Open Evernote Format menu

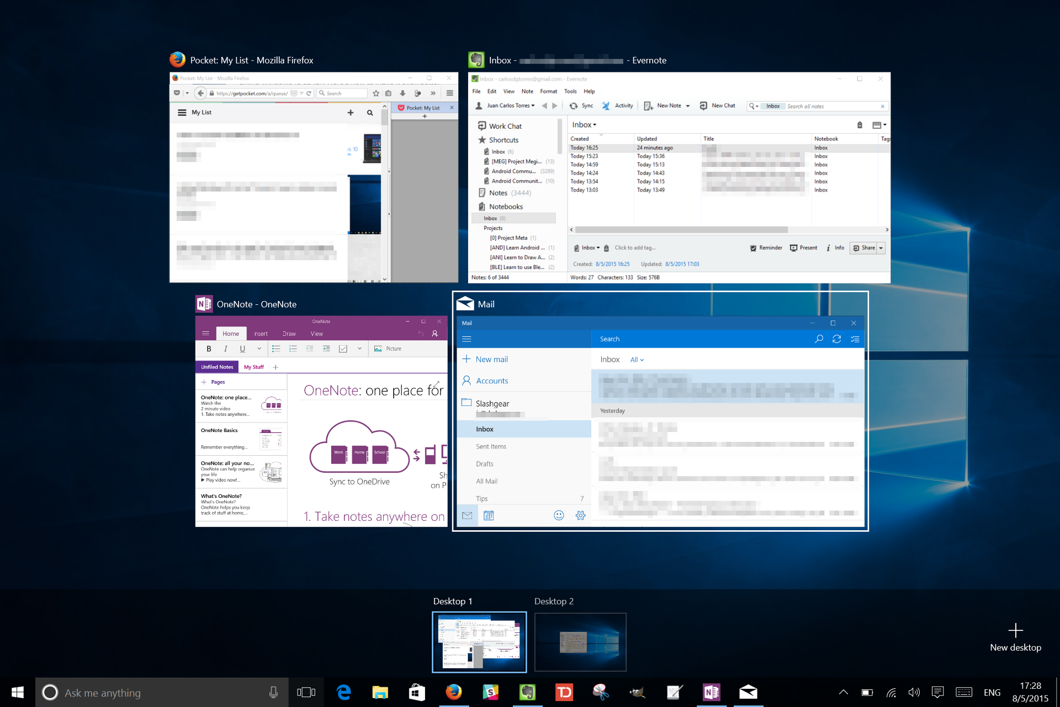click(x=548, y=91)
